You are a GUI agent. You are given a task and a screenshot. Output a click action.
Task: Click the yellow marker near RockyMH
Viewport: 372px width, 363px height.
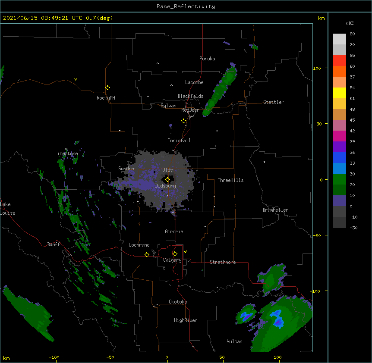(x=107, y=88)
